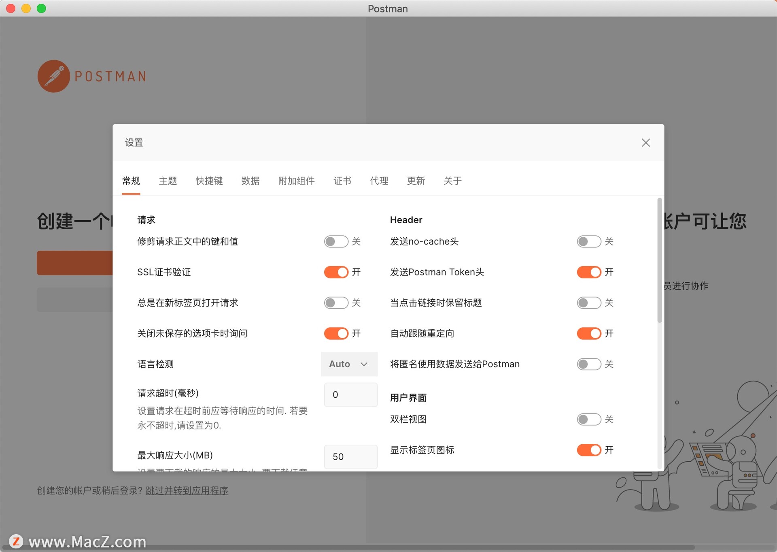This screenshot has width=777, height=552.
Task: Switch to the 代理 tab
Action: coord(379,181)
